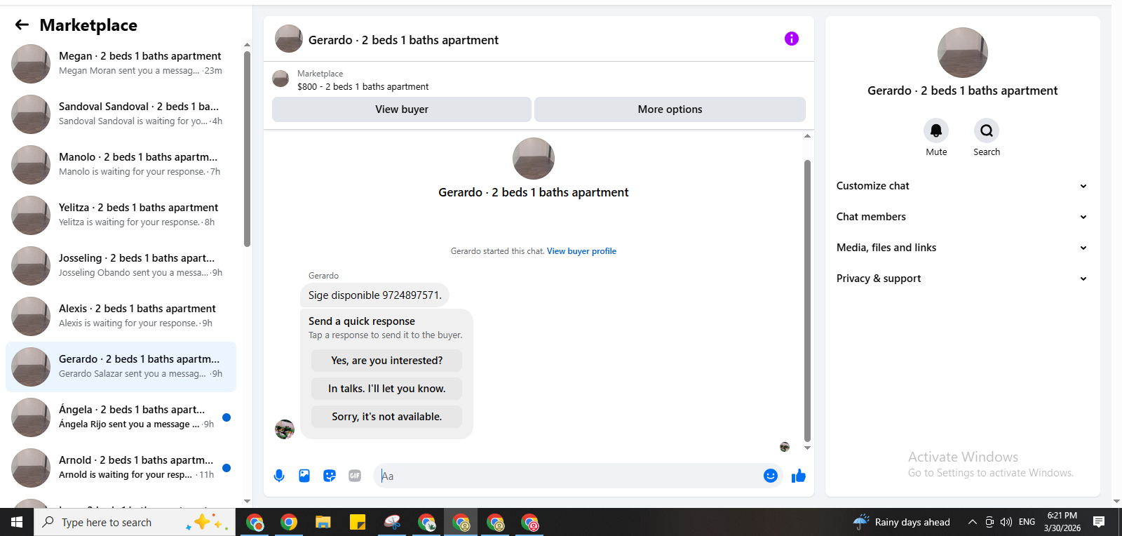Image resolution: width=1122 pixels, height=536 pixels.
Task: Open the Ángela unread conversation
Action: [121, 417]
